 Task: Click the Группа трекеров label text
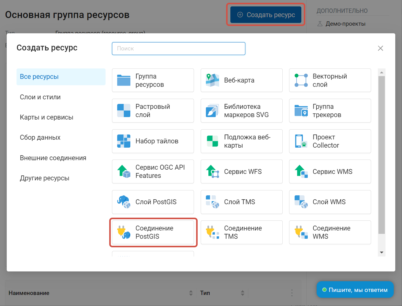327,111
